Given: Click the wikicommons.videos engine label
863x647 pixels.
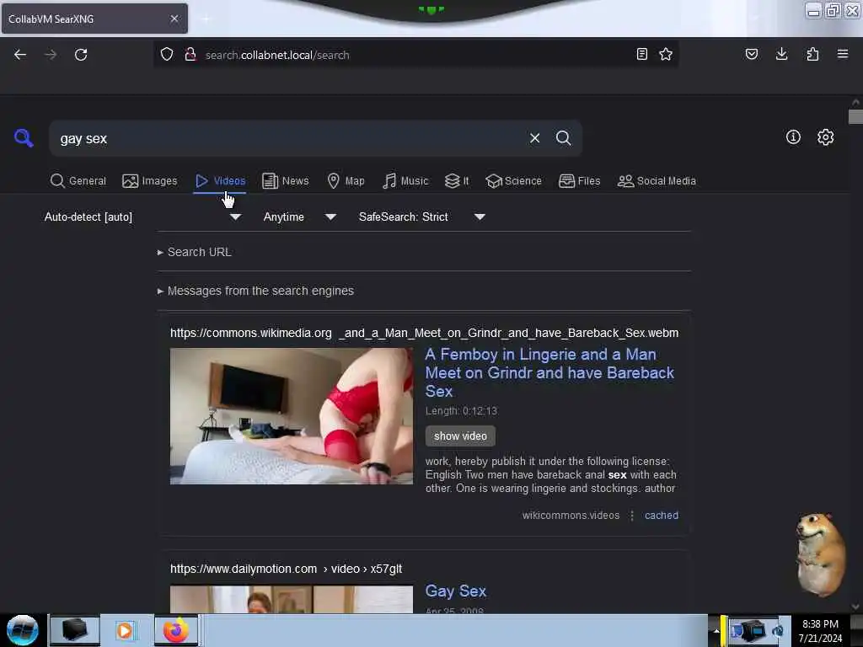Looking at the screenshot, I should 571,516.
